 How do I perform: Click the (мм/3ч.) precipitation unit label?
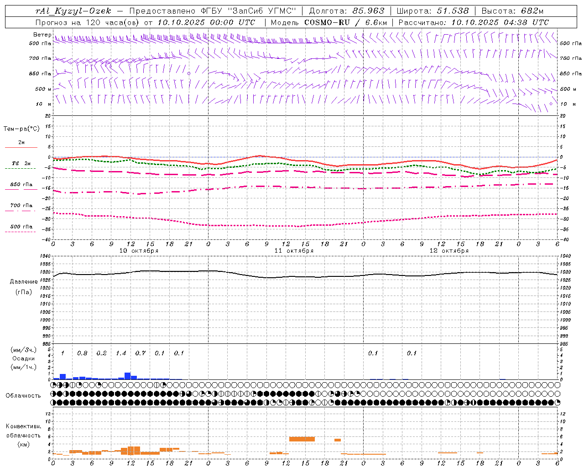click(x=24, y=350)
